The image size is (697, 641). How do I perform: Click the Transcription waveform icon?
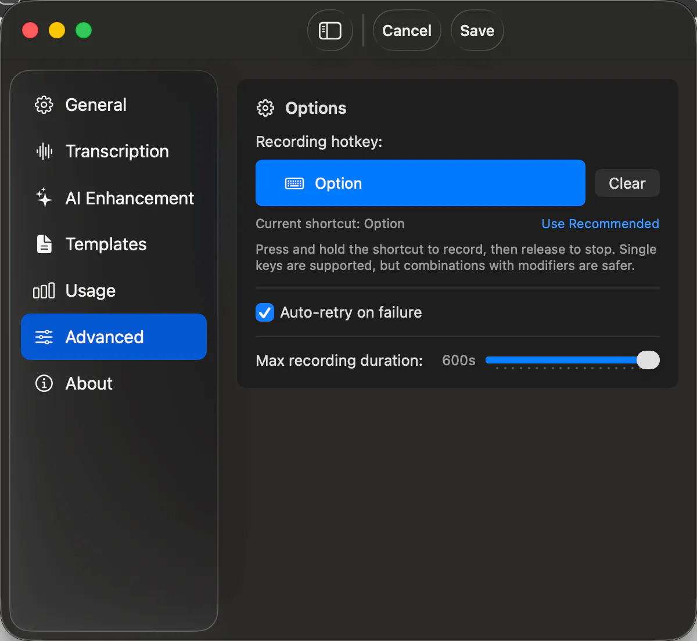click(x=44, y=152)
